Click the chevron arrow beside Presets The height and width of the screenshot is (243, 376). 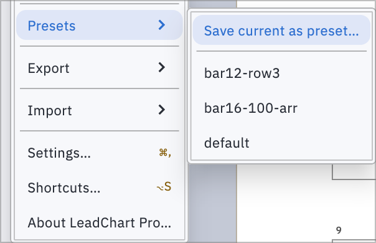coord(162,25)
